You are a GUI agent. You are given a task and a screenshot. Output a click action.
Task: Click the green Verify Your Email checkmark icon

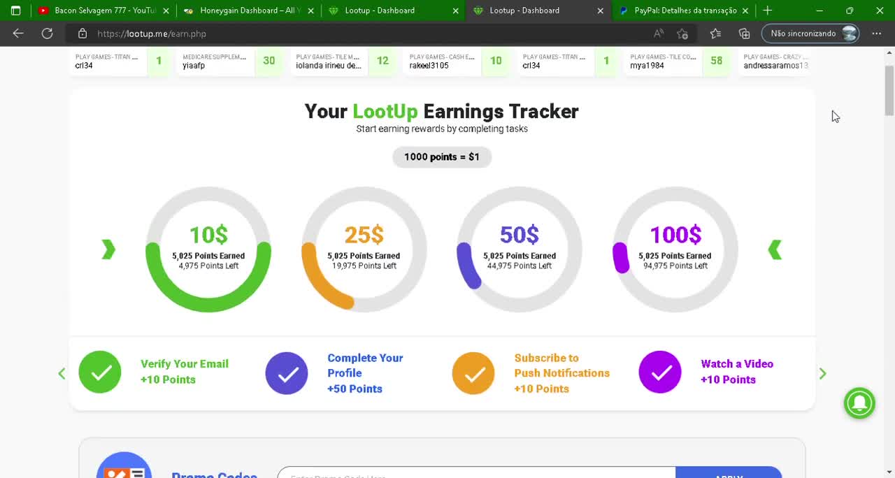100,372
